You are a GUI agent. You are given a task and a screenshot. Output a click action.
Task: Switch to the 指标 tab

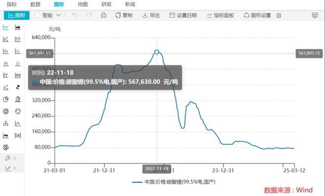[12, 4]
